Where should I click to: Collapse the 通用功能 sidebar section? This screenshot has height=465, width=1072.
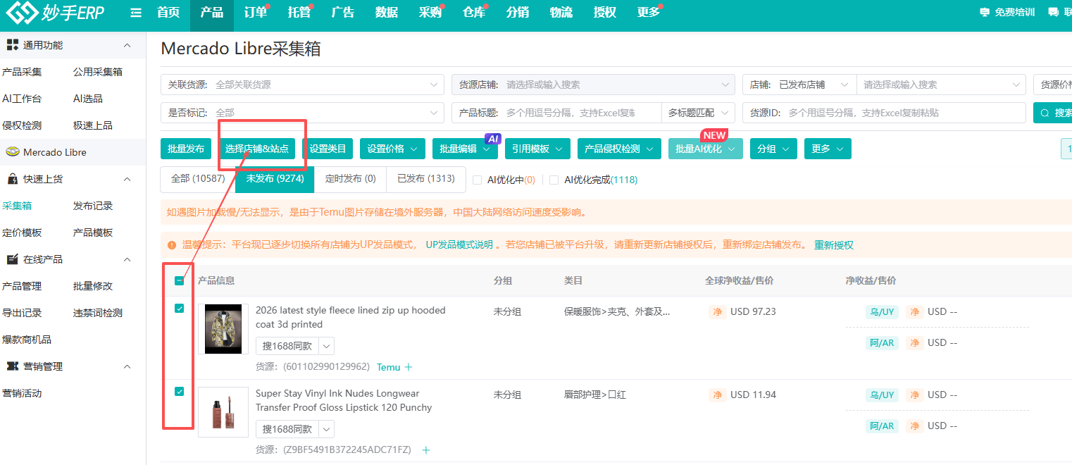127,45
